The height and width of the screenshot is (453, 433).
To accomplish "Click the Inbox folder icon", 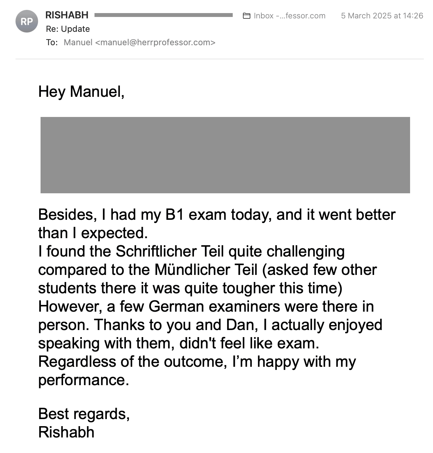I will [247, 16].
